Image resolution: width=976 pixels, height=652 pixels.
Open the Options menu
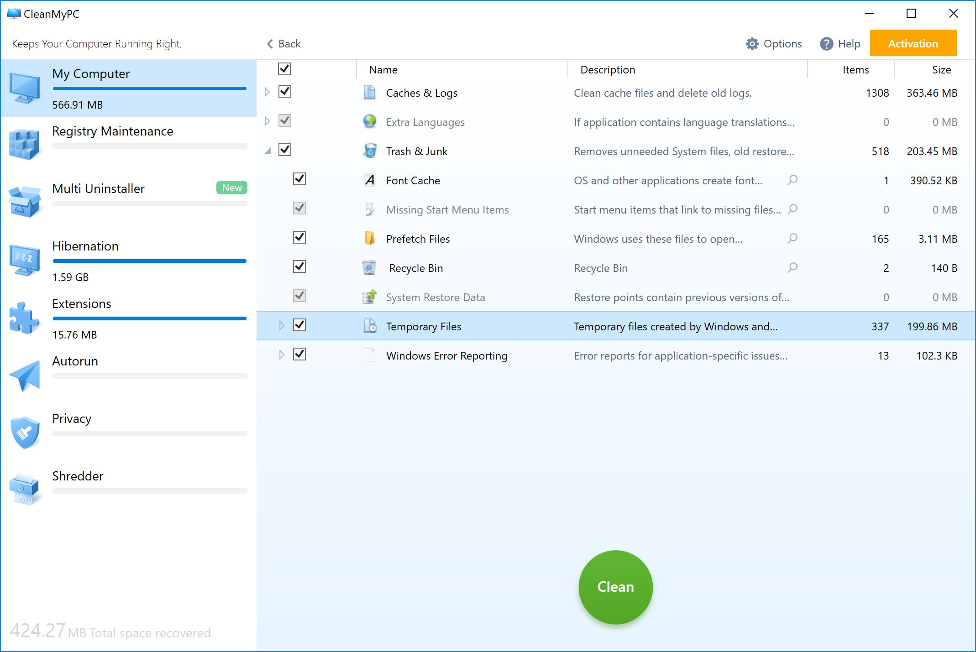[x=773, y=44]
